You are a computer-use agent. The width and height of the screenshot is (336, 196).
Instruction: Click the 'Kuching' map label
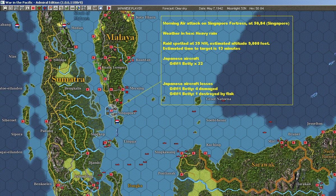(213, 145)
